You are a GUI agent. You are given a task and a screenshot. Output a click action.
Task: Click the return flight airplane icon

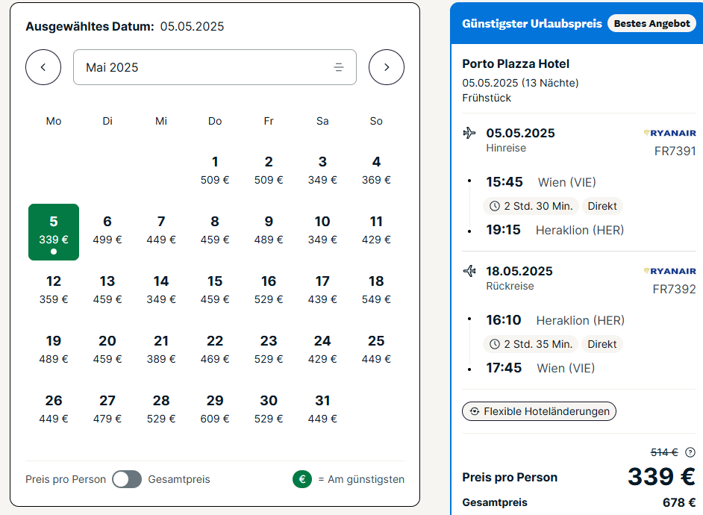tap(469, 271)
